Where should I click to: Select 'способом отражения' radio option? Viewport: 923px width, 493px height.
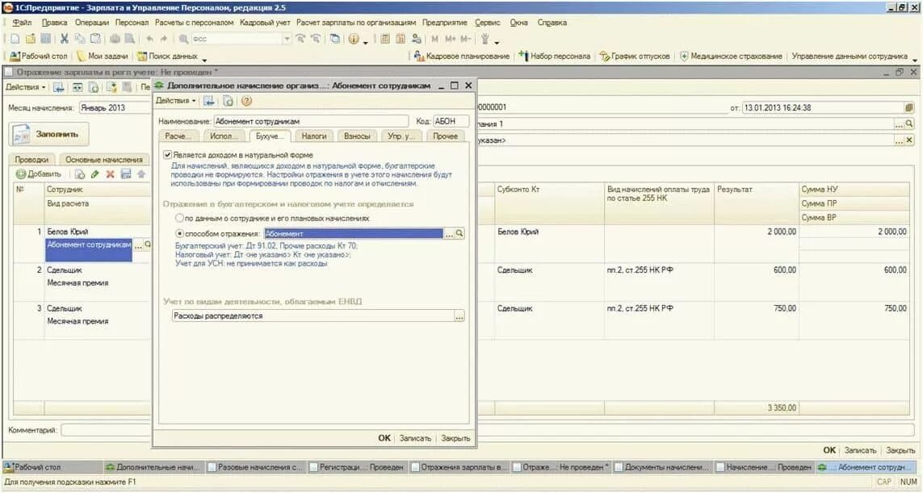(x=179, y=233)
